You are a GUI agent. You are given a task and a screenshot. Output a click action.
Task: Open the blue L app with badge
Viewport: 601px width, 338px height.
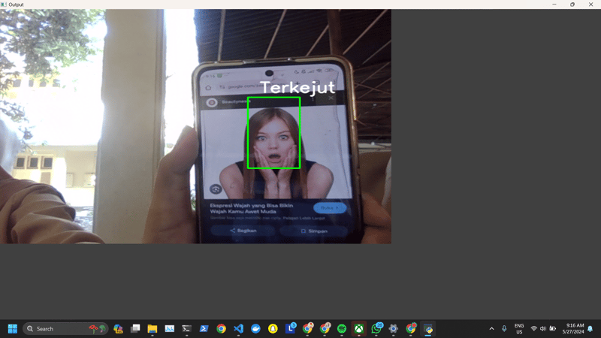[291, 328]
